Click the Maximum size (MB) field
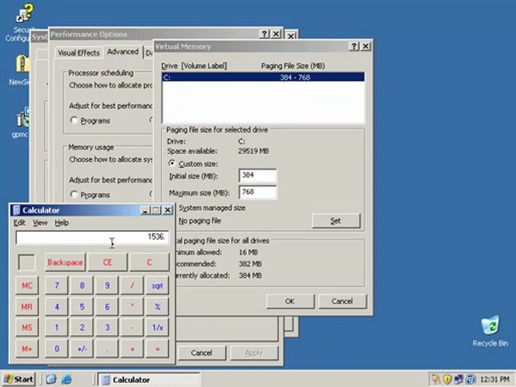 (257, 192)
